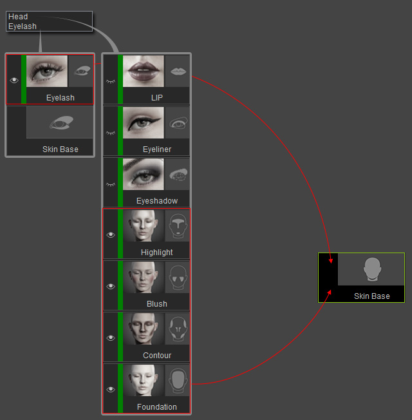This screenshot has width=412, height=420.
Task: Click the Head Eyelash label box
Action: click(x=50, y=21)
